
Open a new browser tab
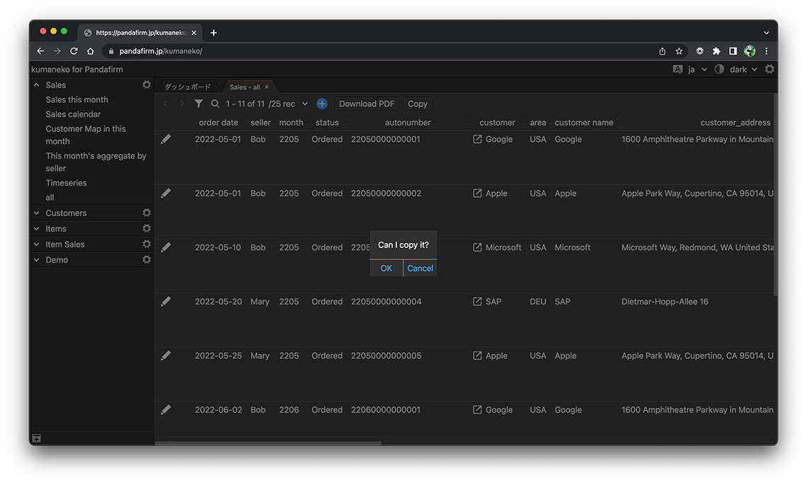point(214,33)
